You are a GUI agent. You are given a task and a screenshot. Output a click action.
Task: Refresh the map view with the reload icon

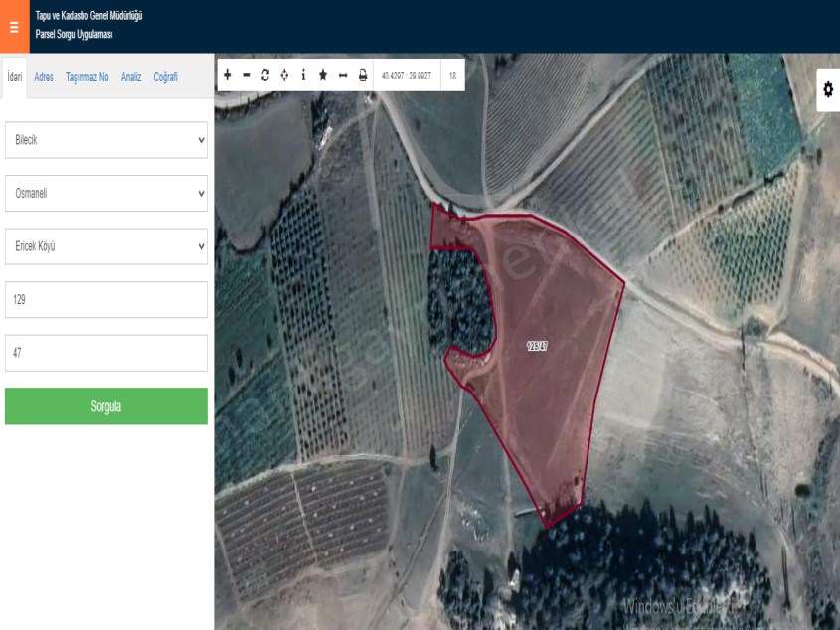(x=265, y=73)
